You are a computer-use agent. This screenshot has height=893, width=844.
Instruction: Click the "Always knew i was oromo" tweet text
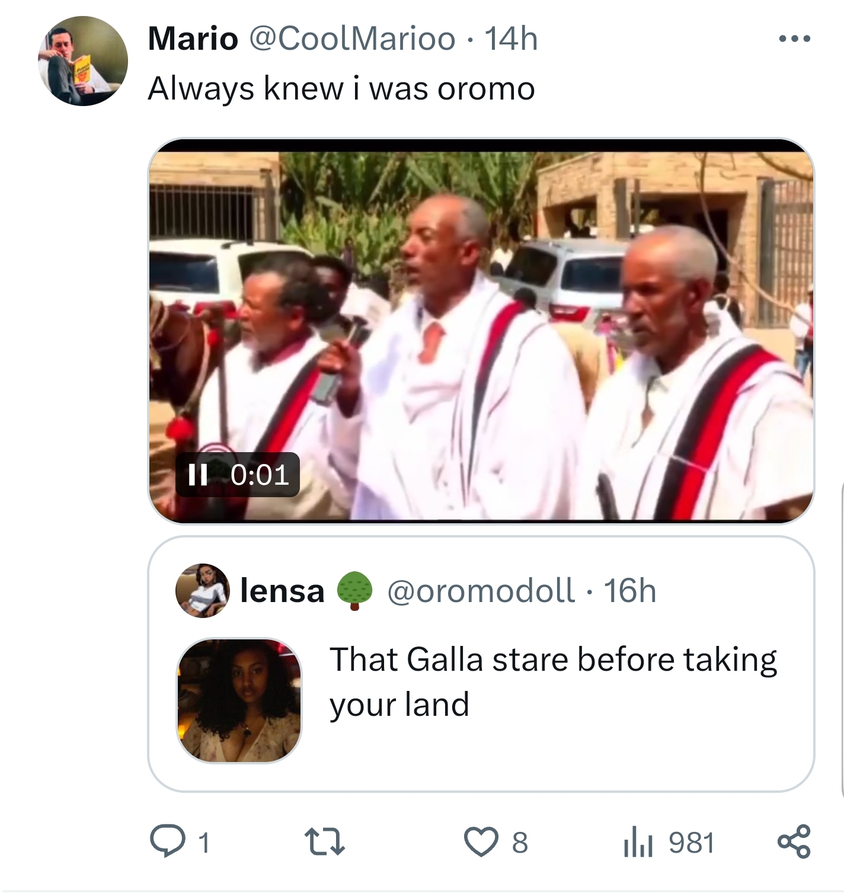pos(341,89)
